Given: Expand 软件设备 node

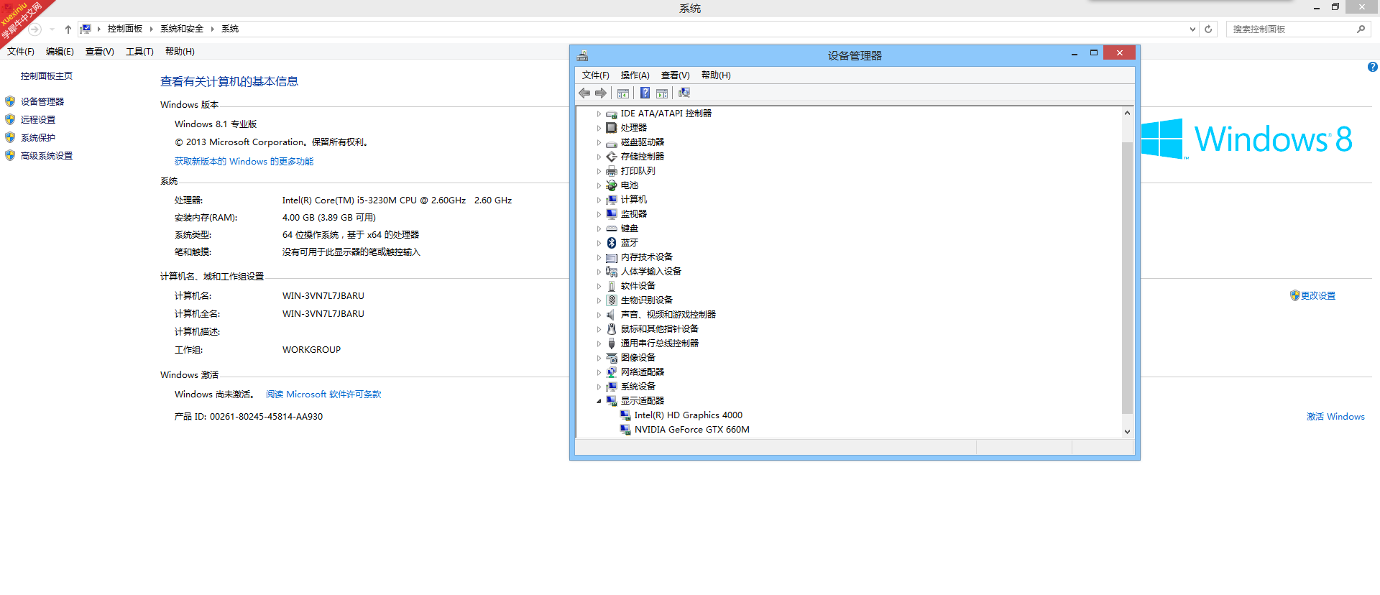Looking at the screenshot, I should (x=599, y=286).
